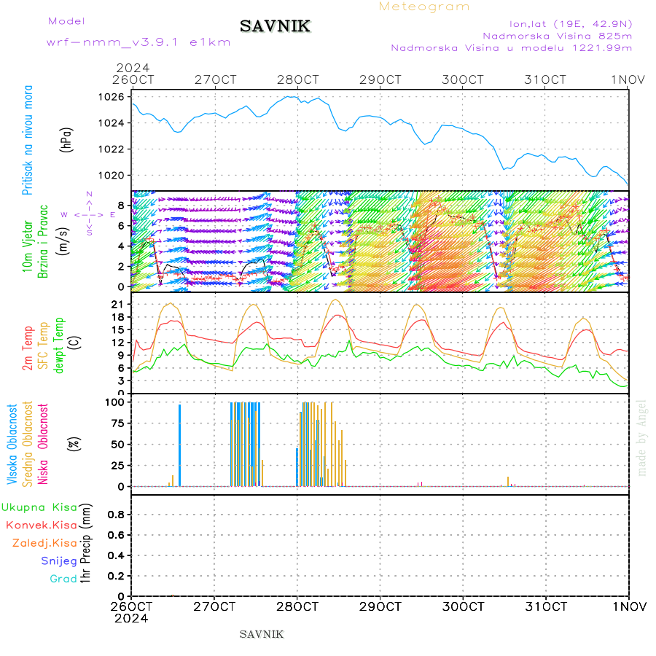Viewport: 656px width, 656px height.
Task: Select the 0.6 precipitation tick
Action: [117, 535]
